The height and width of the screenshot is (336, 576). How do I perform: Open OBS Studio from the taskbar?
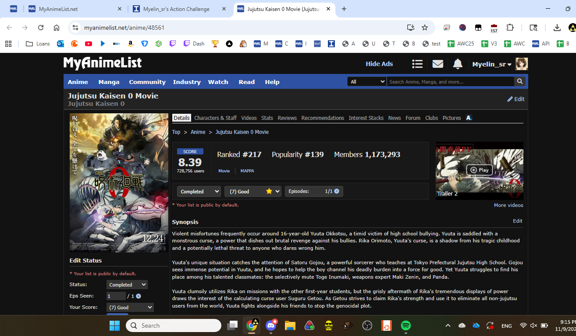(367, 325)
